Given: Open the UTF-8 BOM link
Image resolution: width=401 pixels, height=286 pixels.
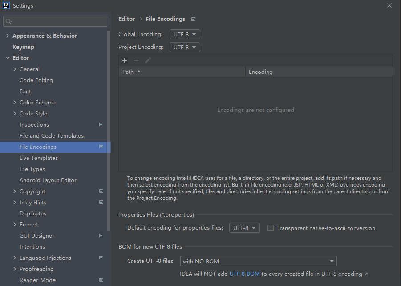Looking at the screenshot, I should (244, 274).
